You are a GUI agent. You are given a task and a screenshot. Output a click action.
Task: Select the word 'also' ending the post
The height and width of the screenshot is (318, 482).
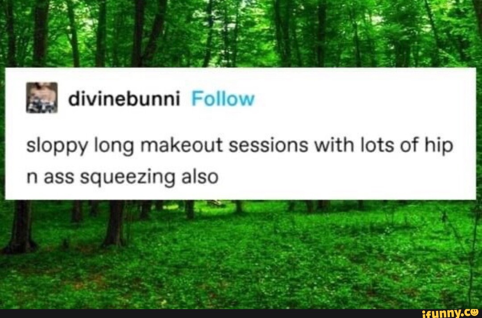coord(200,177)
